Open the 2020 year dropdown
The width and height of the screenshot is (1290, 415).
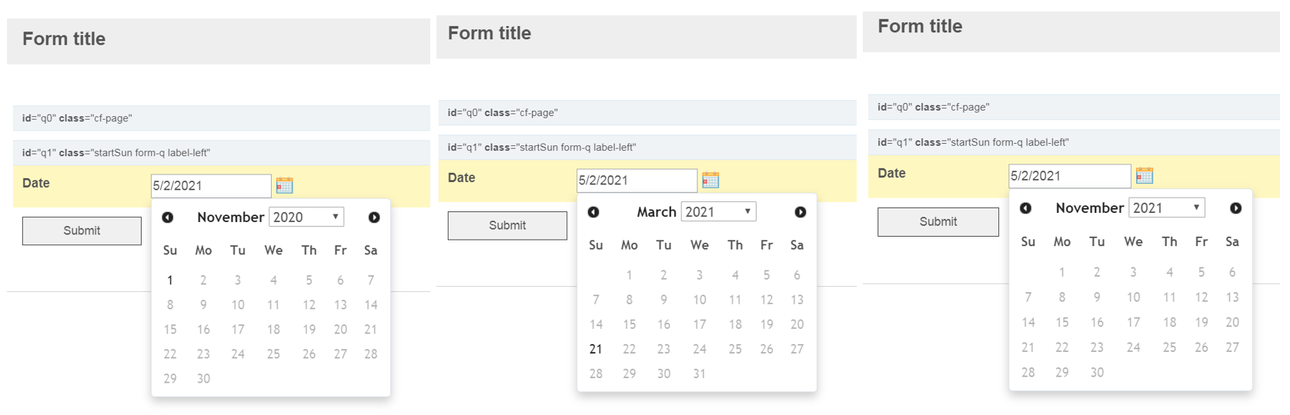306,217
